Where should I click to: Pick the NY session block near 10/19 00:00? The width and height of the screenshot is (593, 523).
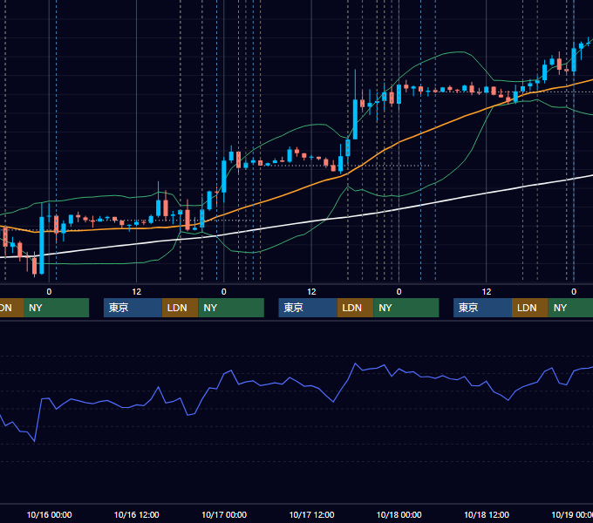click(570, 308)
